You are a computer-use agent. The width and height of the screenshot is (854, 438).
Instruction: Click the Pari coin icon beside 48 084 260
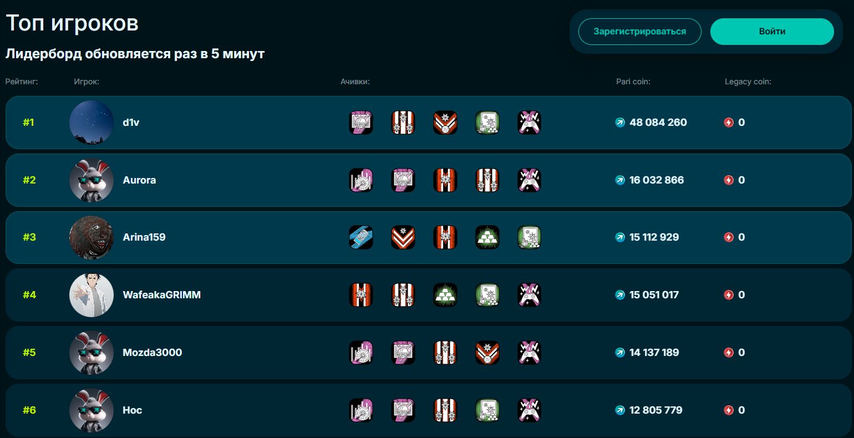click(621, 123)
